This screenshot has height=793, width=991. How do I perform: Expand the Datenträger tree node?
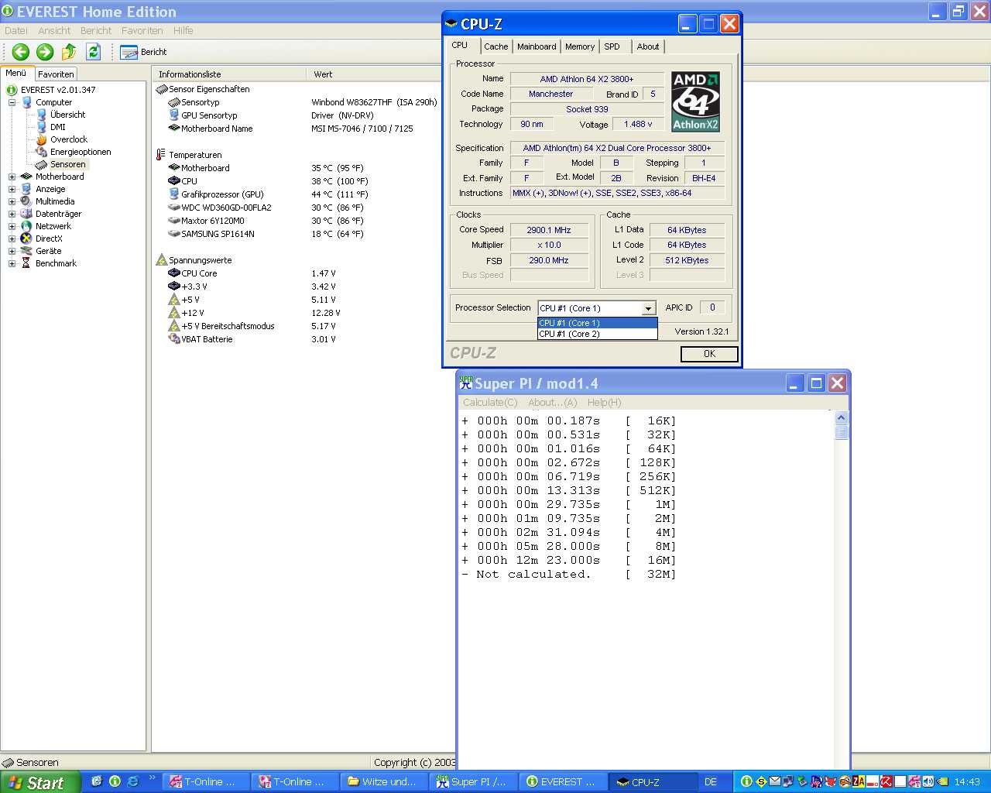[12, 214]
